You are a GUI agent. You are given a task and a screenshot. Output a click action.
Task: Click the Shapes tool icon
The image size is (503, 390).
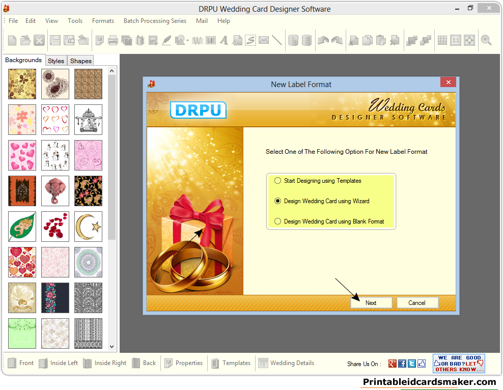[x=180, y=40]
